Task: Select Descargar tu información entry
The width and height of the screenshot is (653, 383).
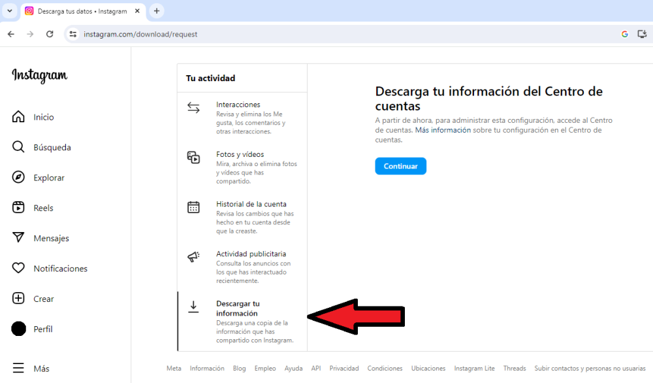Action: (x=242, y=322)
